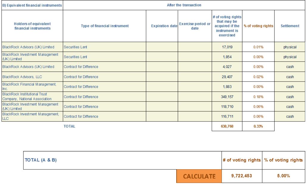Click the TOTAL (A & B) label cell
The width and height of the screenshot is (307, 185).
click(122, 160)
